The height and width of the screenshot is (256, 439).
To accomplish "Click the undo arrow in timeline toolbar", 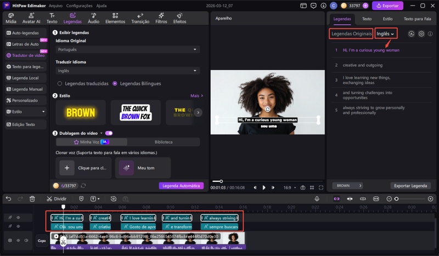I will tap(8, 198).
